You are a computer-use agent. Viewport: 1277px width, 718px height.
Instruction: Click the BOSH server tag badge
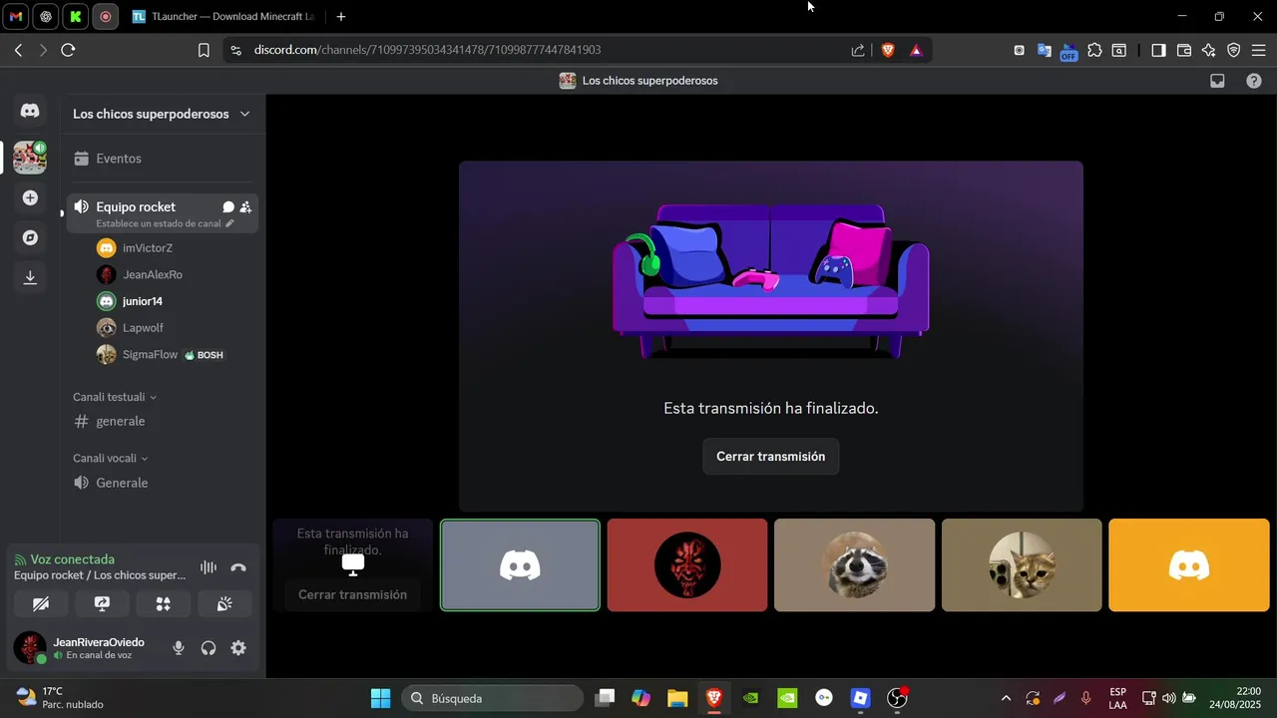click(205, 355)
